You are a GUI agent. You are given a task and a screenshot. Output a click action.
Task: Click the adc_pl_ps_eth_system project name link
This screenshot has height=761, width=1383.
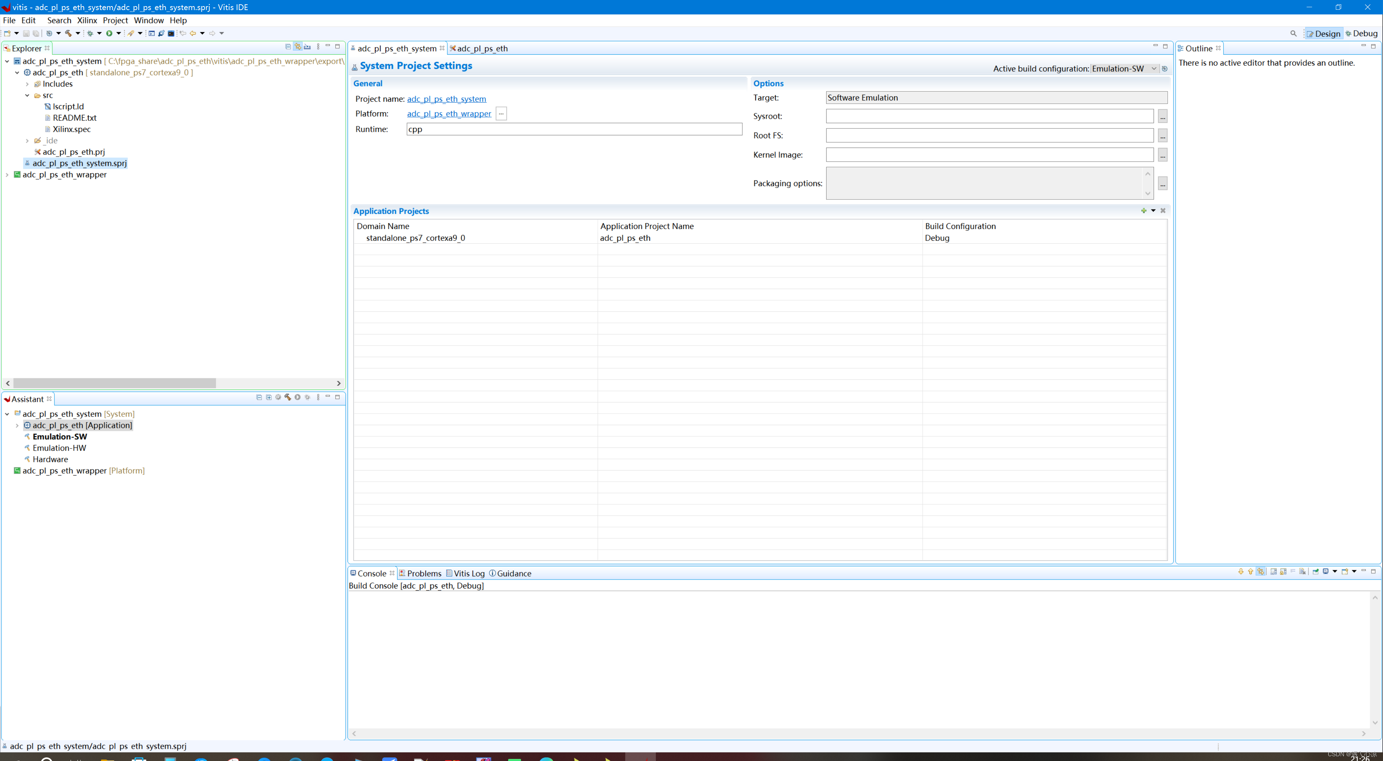pyautogui.click(x=447, y=99)
